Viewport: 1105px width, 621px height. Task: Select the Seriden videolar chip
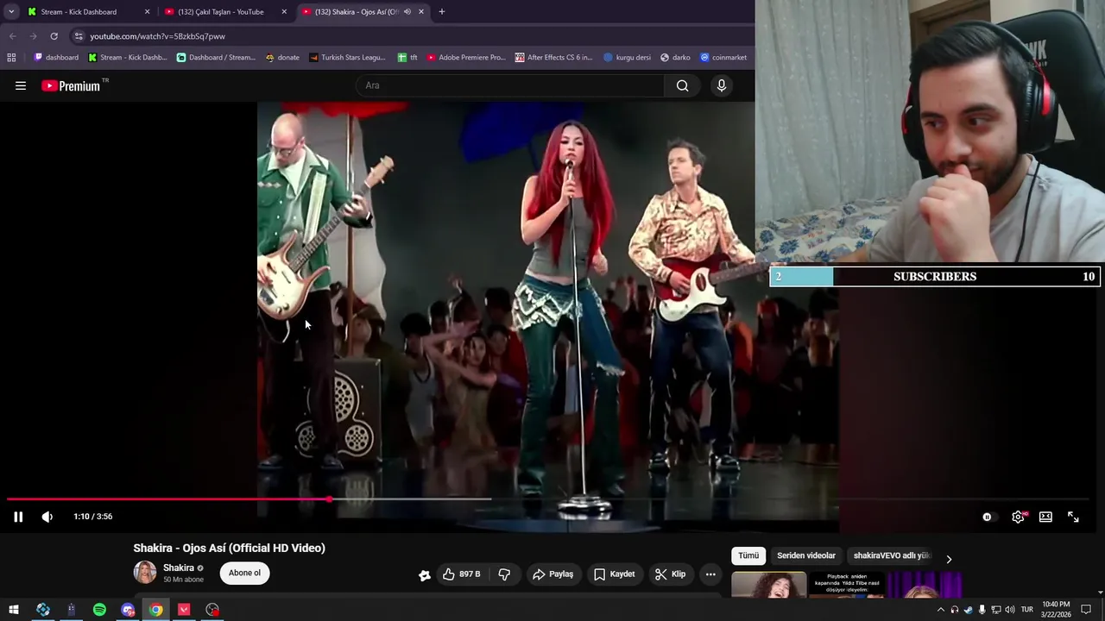click(806, 556)
